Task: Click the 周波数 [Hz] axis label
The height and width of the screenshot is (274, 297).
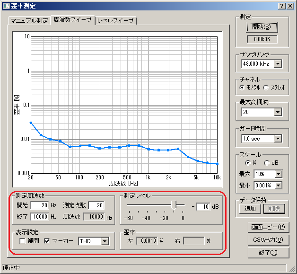Action: [123, 183]
